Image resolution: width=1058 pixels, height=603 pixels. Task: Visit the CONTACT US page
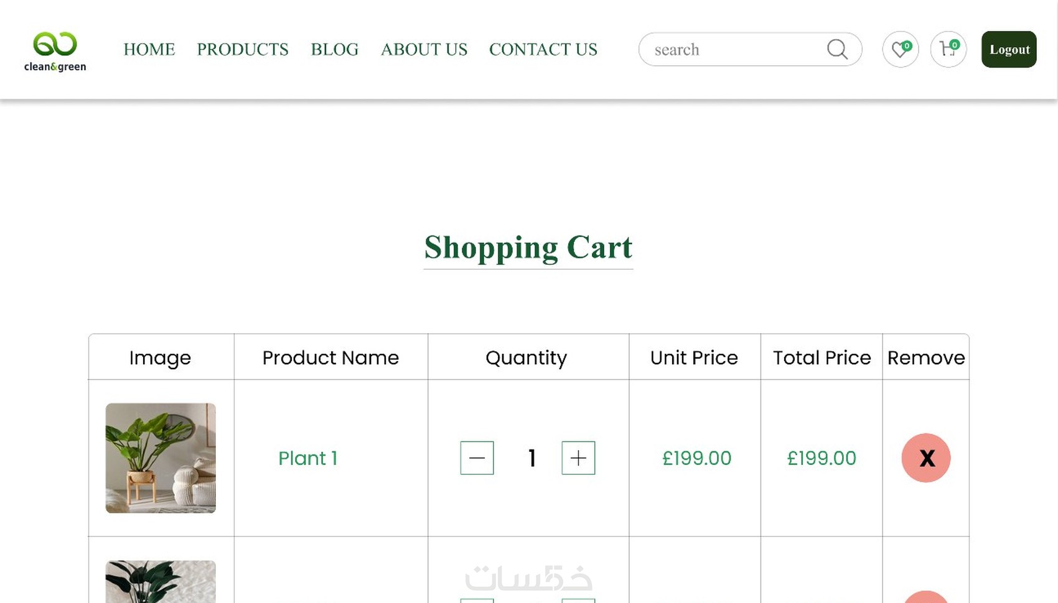click(543, 49)
